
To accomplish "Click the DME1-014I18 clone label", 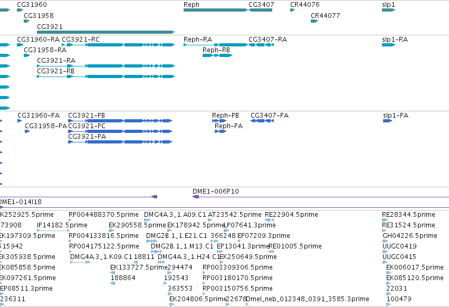I will [21, 202].
